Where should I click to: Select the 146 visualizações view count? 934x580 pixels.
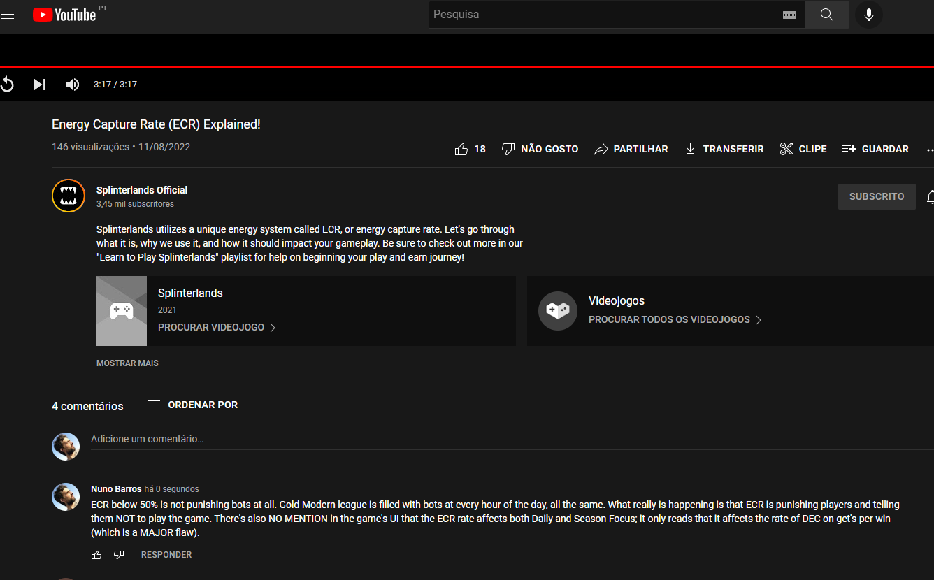coord(90,147)
